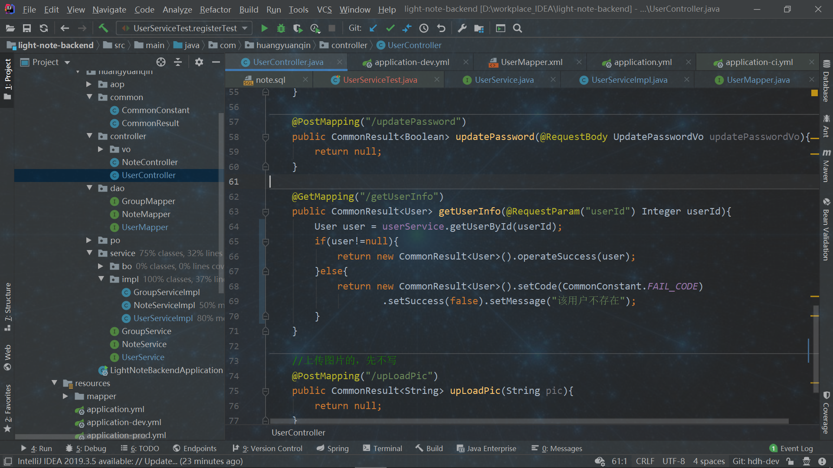Navigate back with the left arrow icon
This screenshot has width=833, height=468.
tap(65, 28)
